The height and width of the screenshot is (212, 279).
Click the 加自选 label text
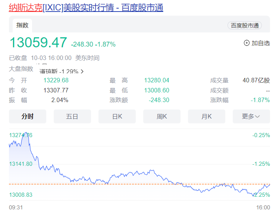coord(261,43)
